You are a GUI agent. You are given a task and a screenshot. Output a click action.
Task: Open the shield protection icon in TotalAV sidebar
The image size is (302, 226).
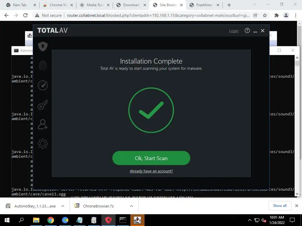click(x=43, y=46)
